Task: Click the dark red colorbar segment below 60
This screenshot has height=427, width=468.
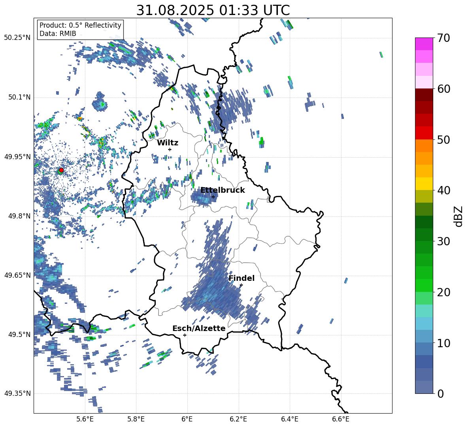Action: [x=424, y=94]
